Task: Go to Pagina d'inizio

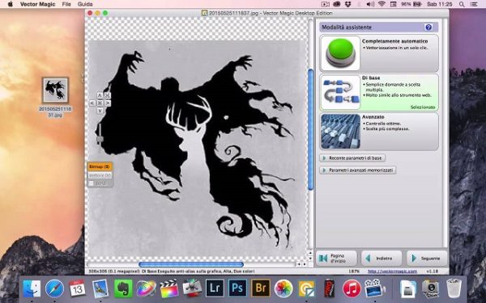Action: [x=336, y=259]
